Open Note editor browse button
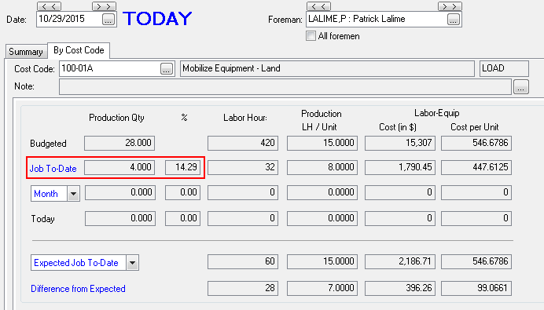Screen dimensions: 544x310 [520, 86]
